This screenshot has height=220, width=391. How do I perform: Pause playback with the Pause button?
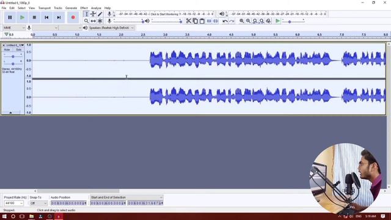(x=10, y=18)
